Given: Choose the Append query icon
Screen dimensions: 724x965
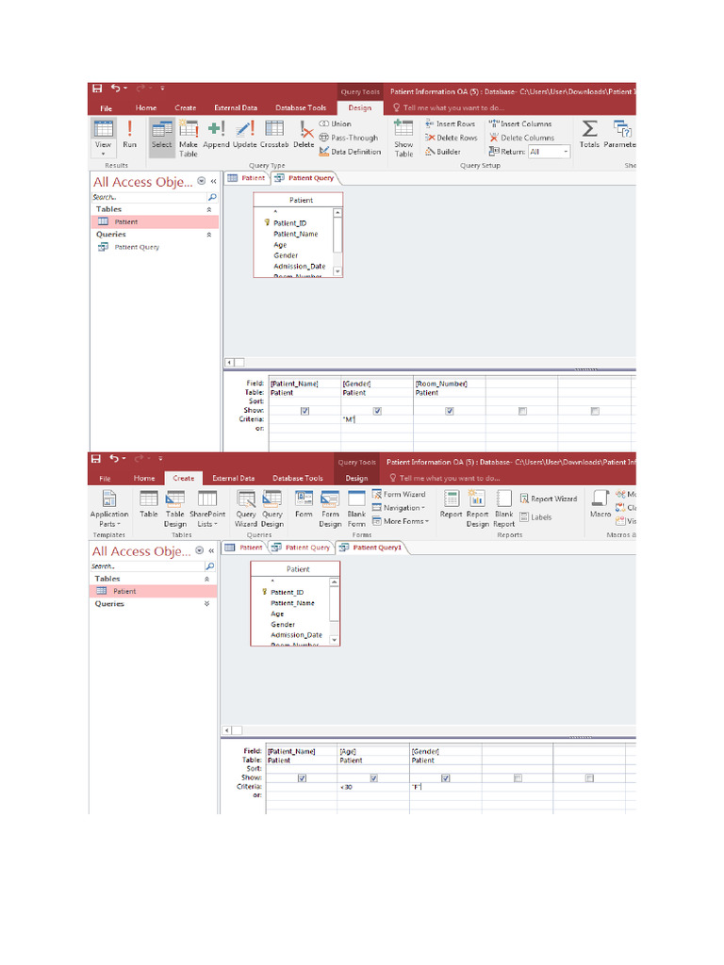Looking at the screenshot, I should click(x=216, y=134).
